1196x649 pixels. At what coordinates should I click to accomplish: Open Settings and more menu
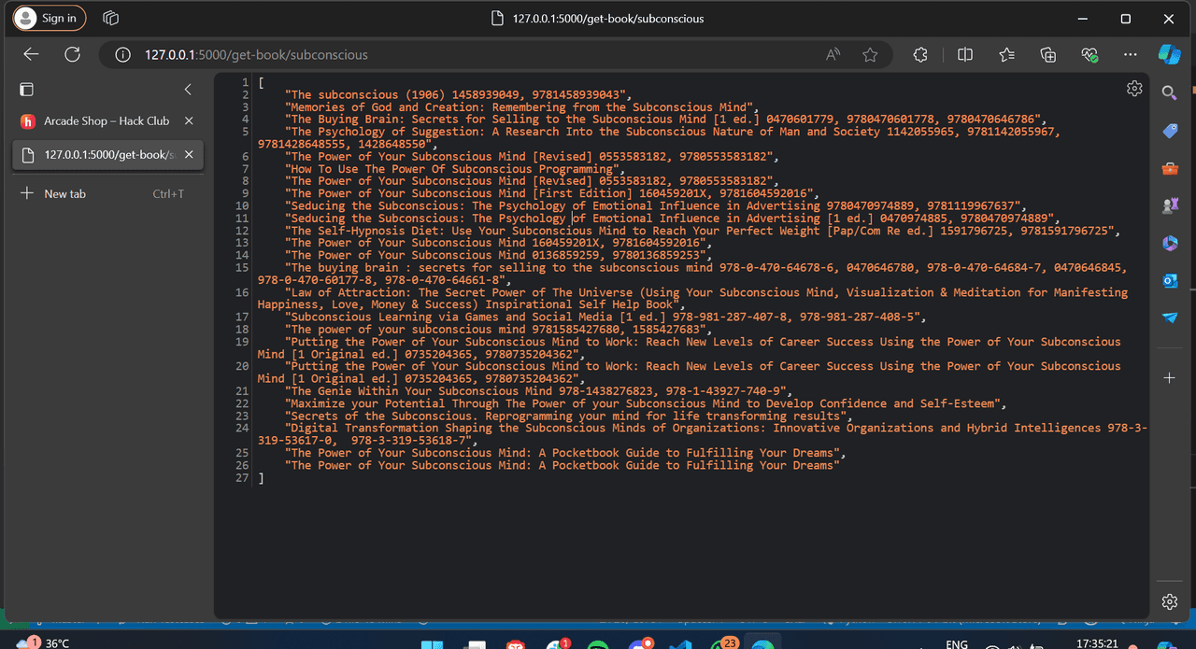point(1131,55)
